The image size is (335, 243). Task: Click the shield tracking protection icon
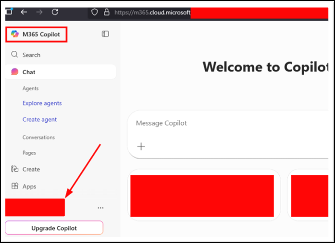coord(95,12)
